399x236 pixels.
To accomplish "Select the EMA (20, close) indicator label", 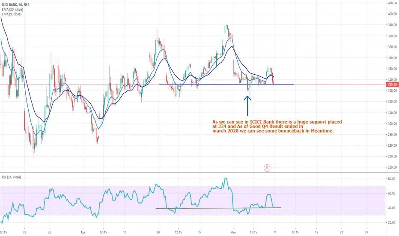I will click(x=12, y=9).
